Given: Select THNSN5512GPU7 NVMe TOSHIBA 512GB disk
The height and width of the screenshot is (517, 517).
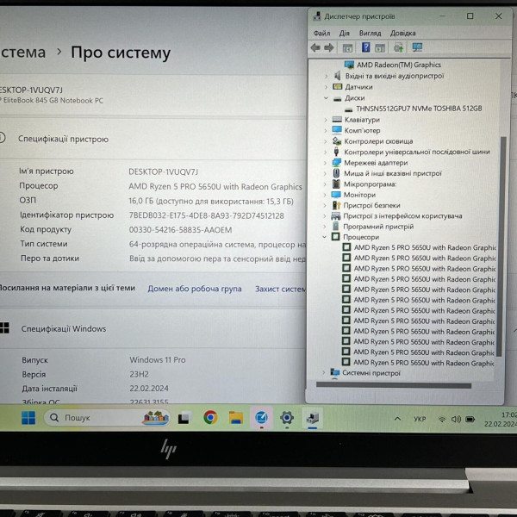Looking at the screenshot, I should [419, 109].
